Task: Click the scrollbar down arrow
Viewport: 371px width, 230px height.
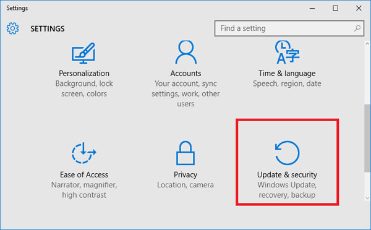Action: point(367,198)
